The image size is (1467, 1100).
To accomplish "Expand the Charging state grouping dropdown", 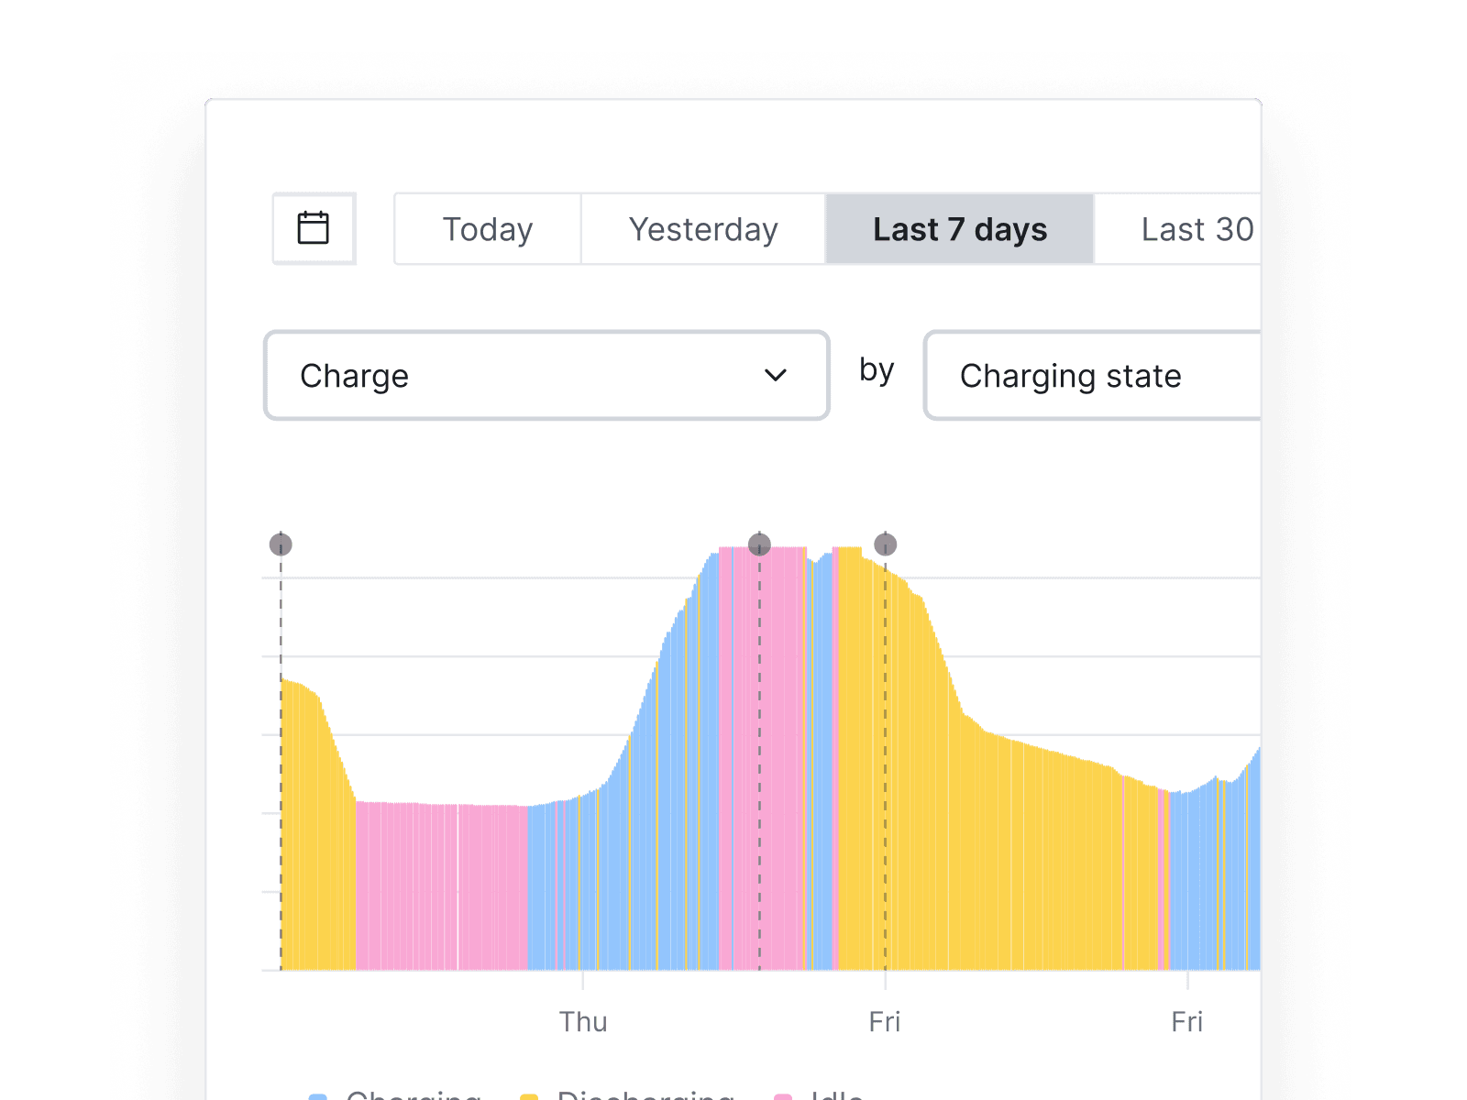I will click(x=1091, y=375).
